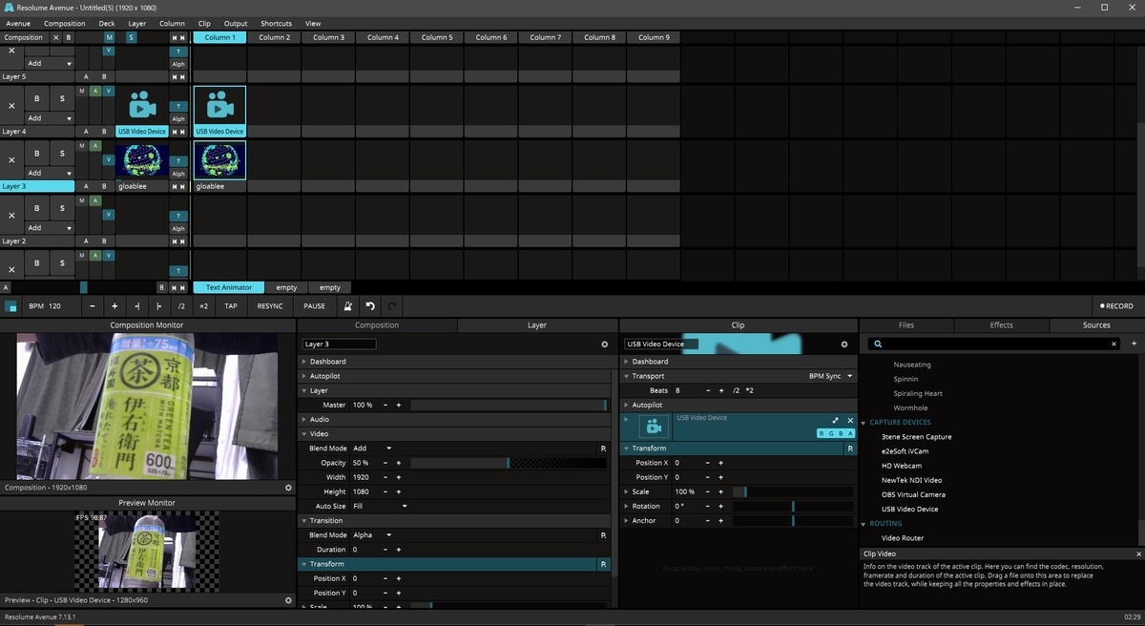Image resolution: width=1145 pixels, height=626 pixels.
Task: Double BPM with ×2 button
Action: 204,306
